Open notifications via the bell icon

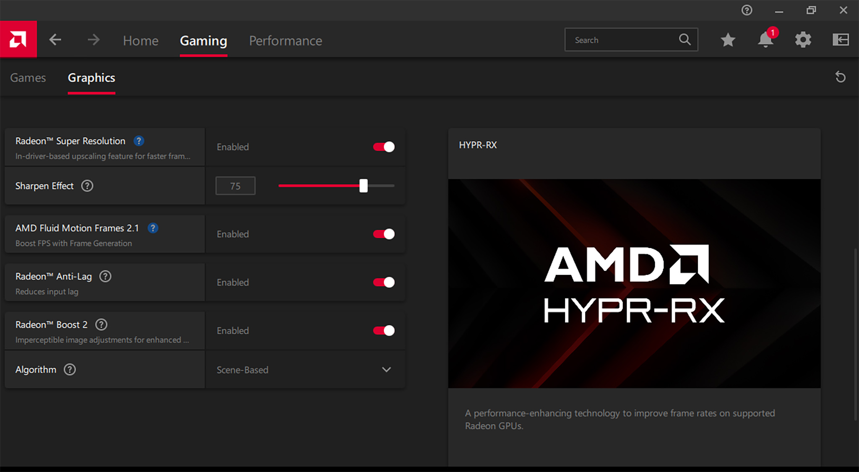(x=765, y=40)
